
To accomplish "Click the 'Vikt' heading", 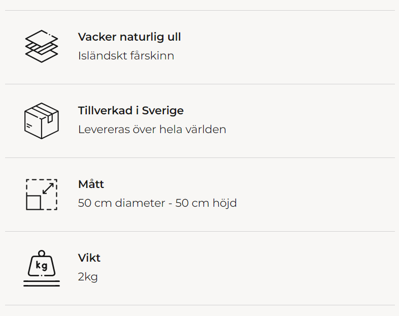I will coord(89,258).
